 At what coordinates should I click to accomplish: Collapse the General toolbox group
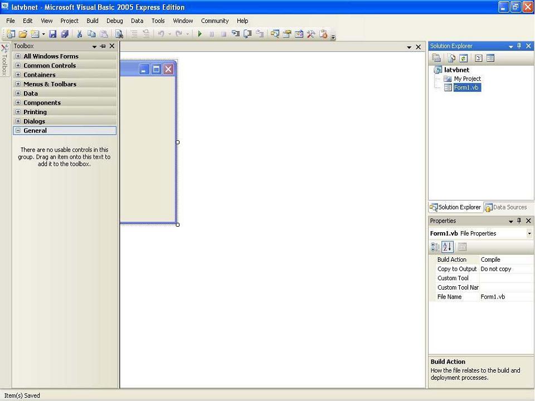[18, 130]
